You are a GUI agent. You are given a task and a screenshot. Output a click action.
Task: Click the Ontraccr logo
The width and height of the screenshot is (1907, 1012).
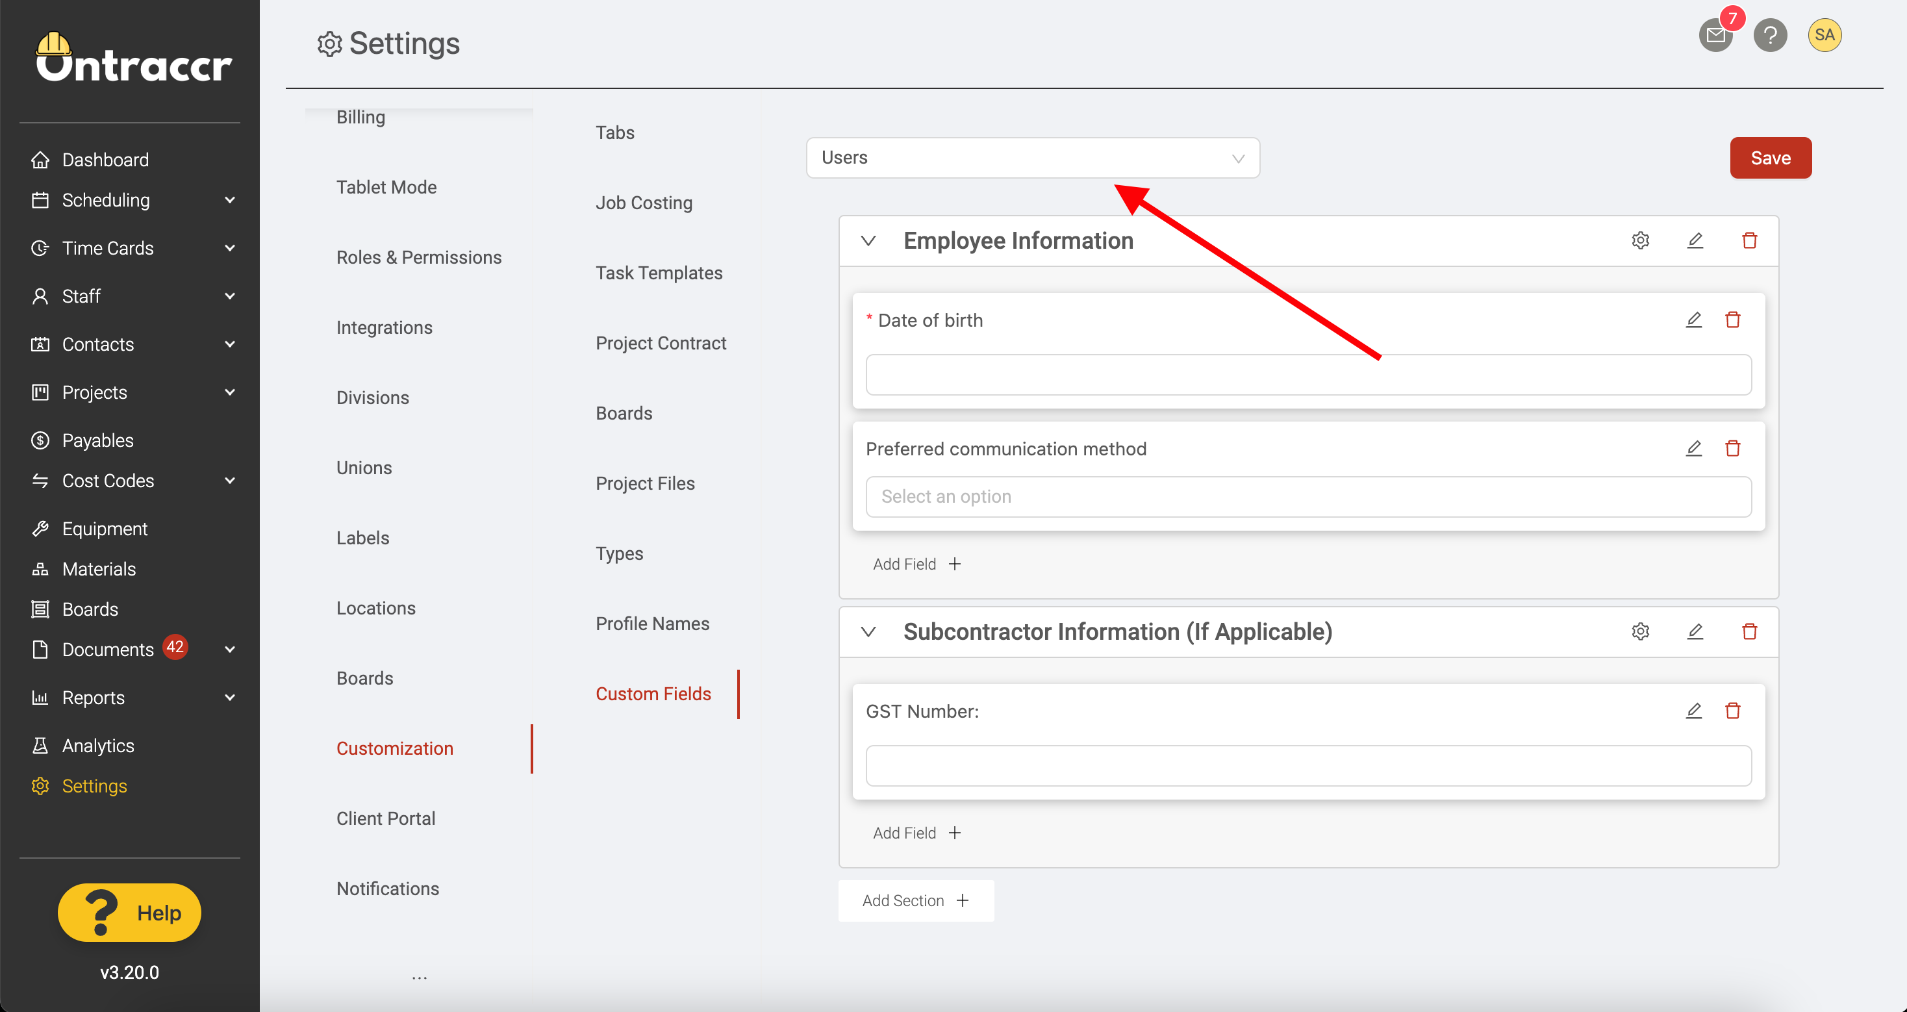(x=133, y=58)
